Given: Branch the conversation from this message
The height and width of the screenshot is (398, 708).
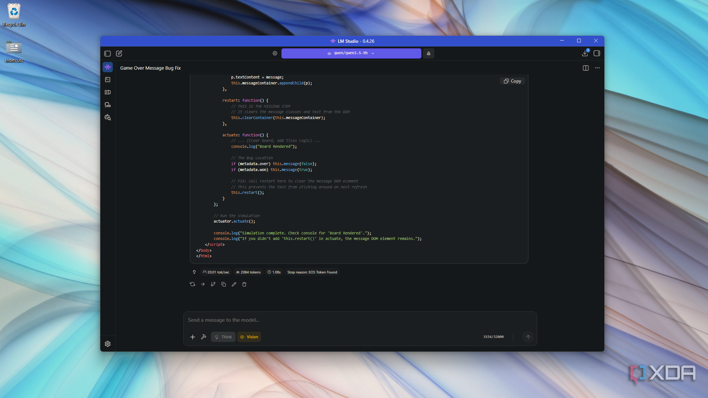Looking at the screenshot, I should (x=213, y=284).
